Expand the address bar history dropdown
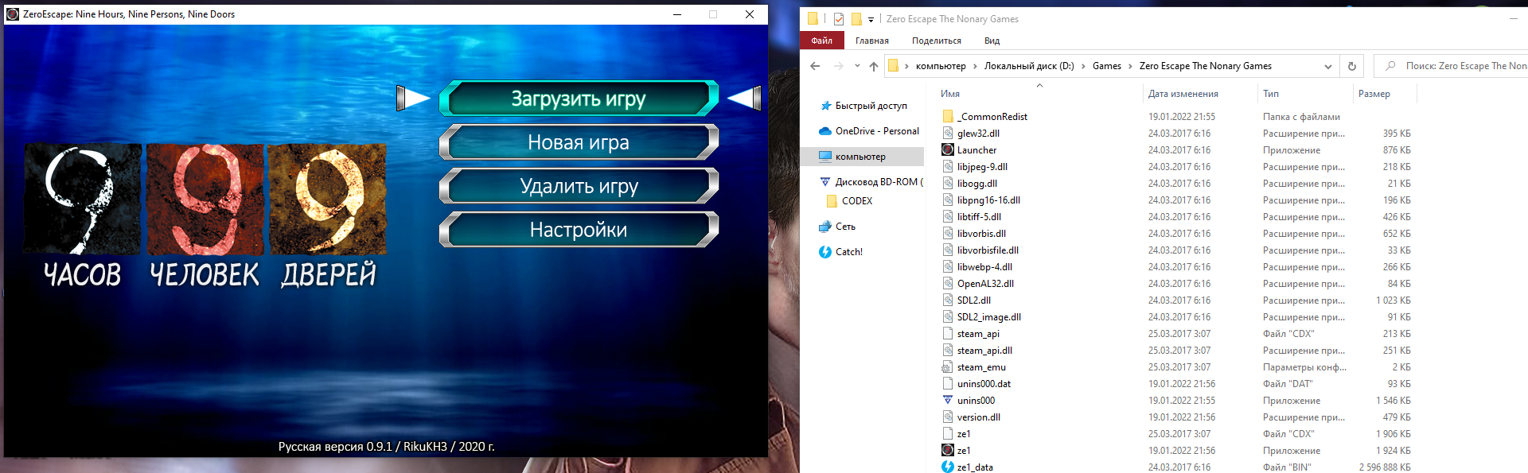Image resolution: width=1528 pixels, height=473 pixels. click(1328, 66)
